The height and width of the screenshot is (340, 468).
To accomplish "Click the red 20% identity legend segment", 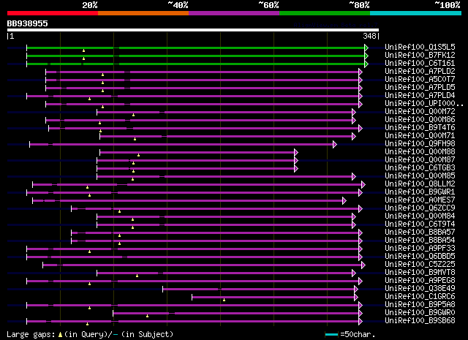I will [x=53, y=13].
